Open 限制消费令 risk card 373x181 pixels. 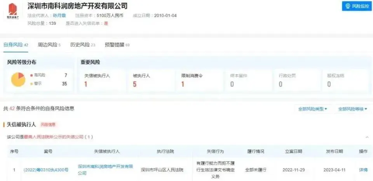[x=199, y=80]
